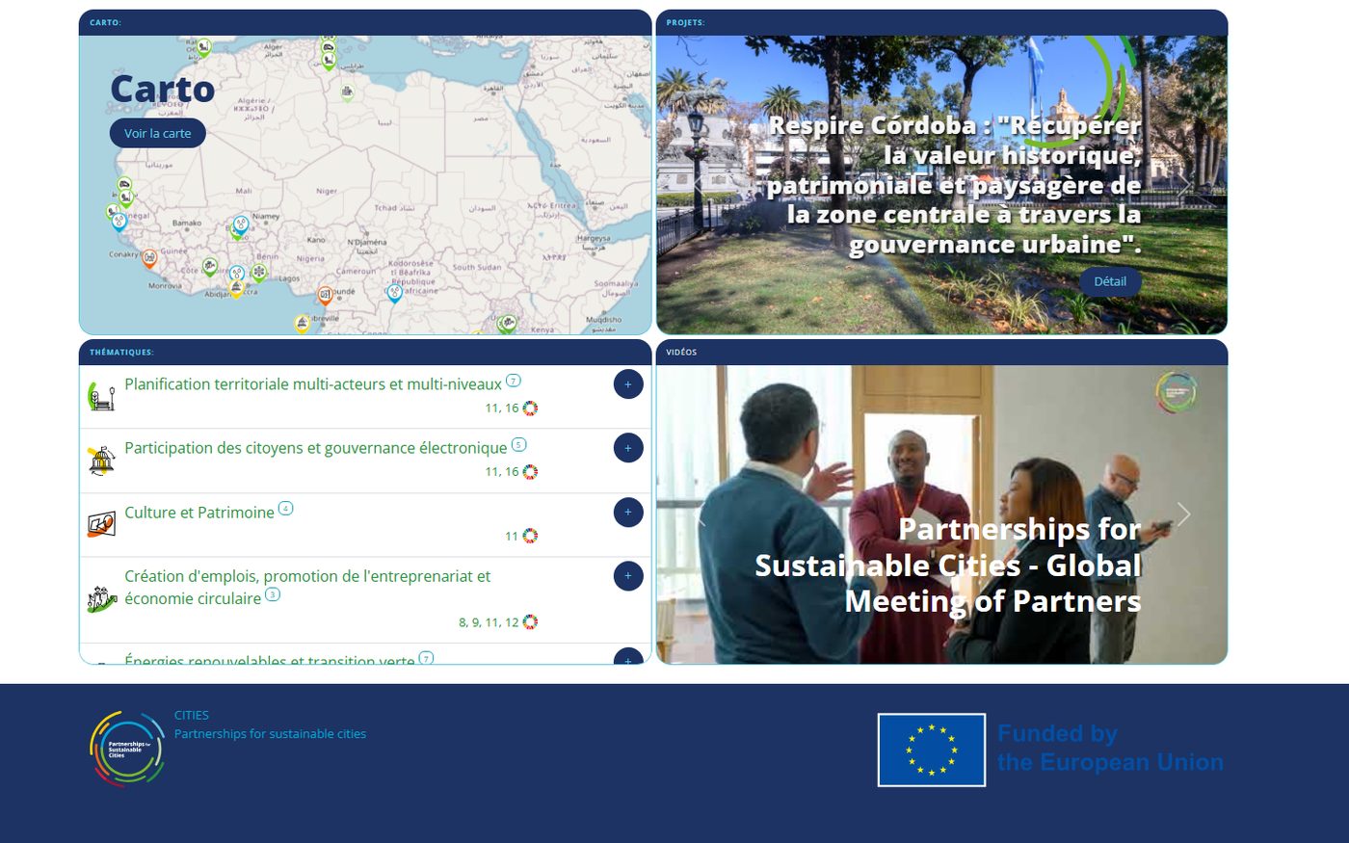Viewport: 1349px width, 843px height.
Task: Open the Culture et Patrimoine theme link
Action: (199, 513)
